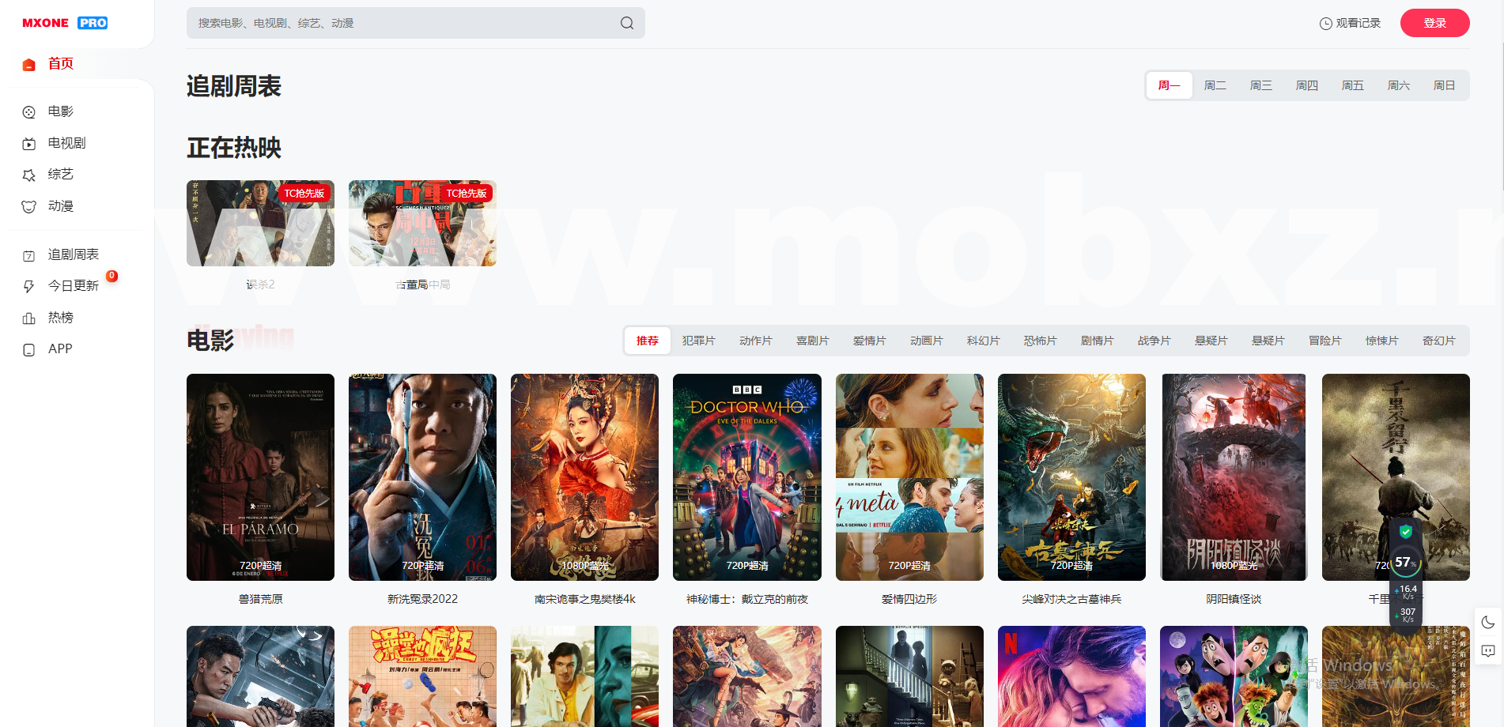Open the 古董局中局 poster thumbnail
The image size is (1504, 727).
click(x=422, y=223)
